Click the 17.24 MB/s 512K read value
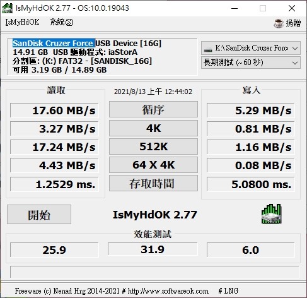Screen dimensions: 307x298 [x=54, y=147]
